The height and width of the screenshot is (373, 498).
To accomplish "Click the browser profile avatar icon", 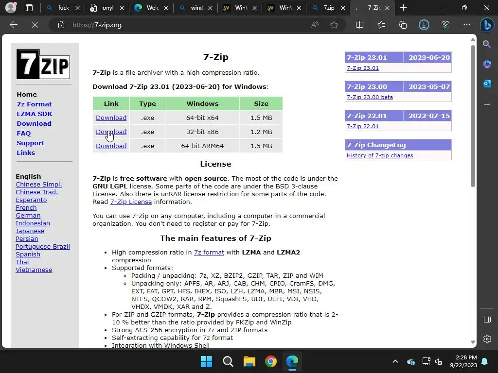I will pos(11,8).
